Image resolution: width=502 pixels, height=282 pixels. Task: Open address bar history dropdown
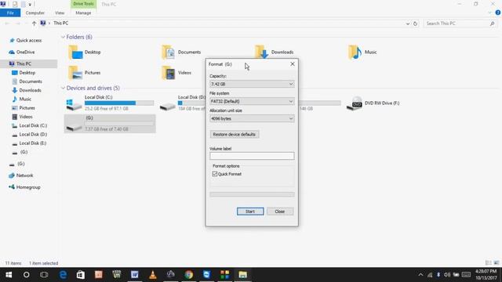408,23
